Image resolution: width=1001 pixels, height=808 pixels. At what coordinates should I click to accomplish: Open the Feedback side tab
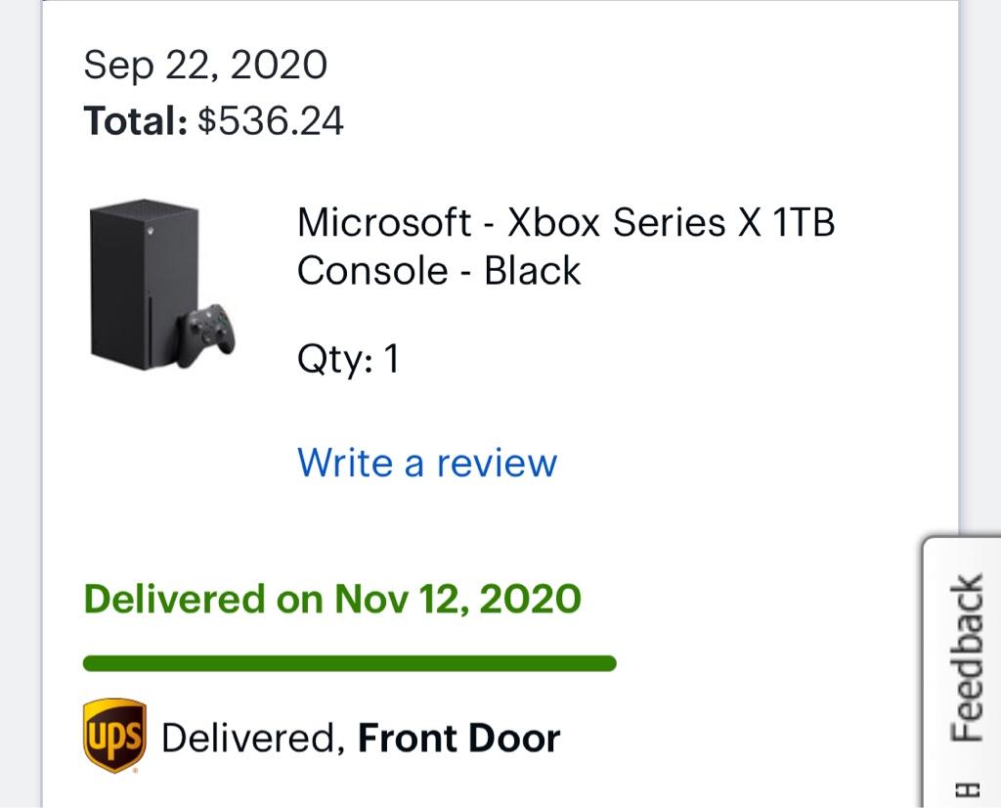[962, 672]
